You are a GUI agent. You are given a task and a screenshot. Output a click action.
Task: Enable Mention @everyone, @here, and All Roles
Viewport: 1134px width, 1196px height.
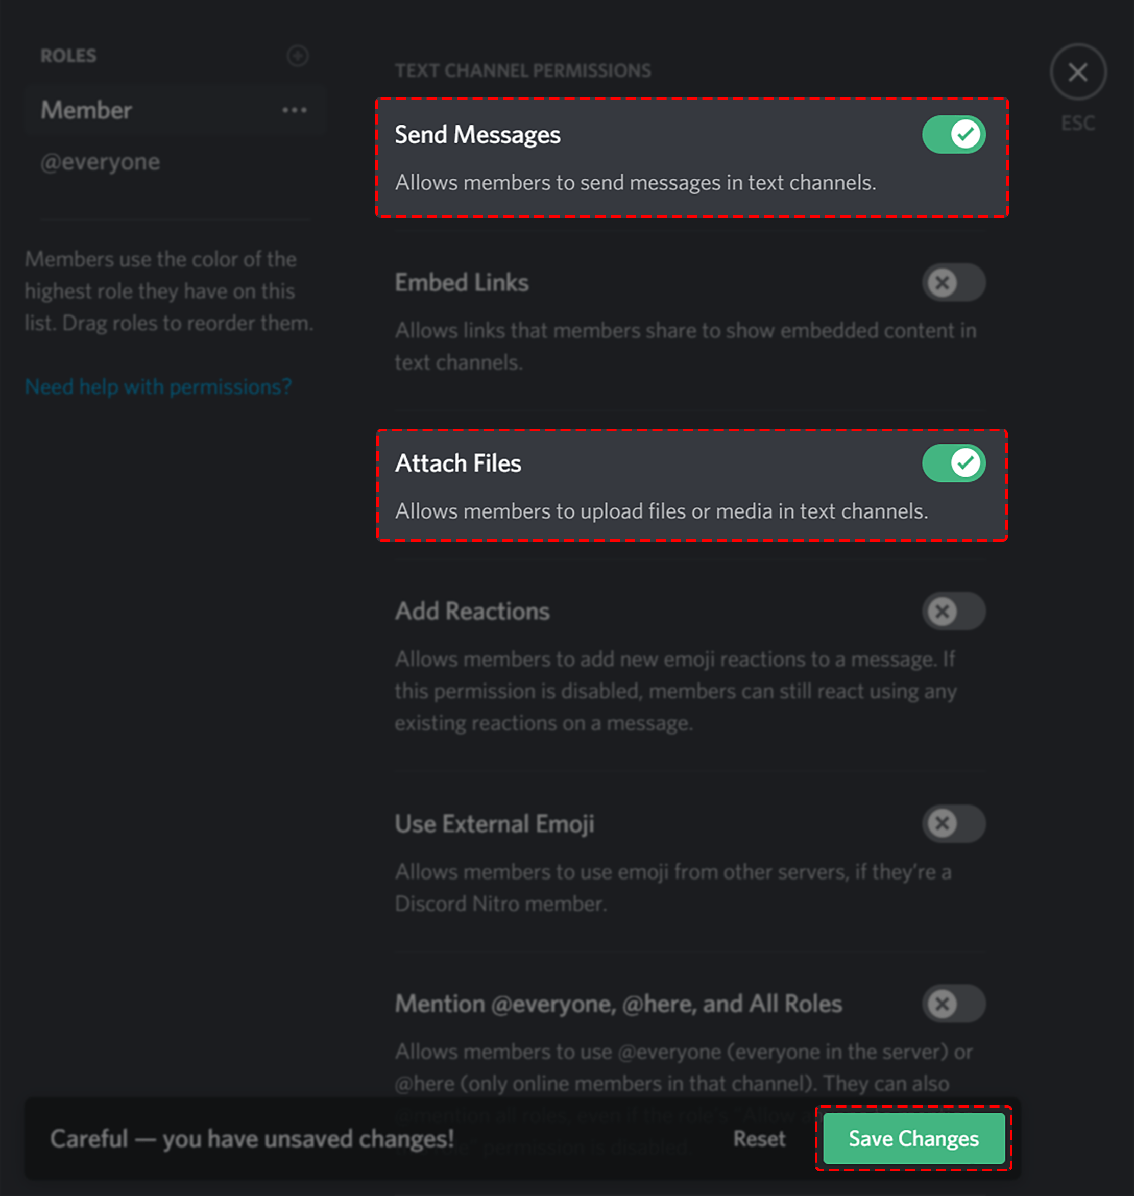pos(954,1004)
